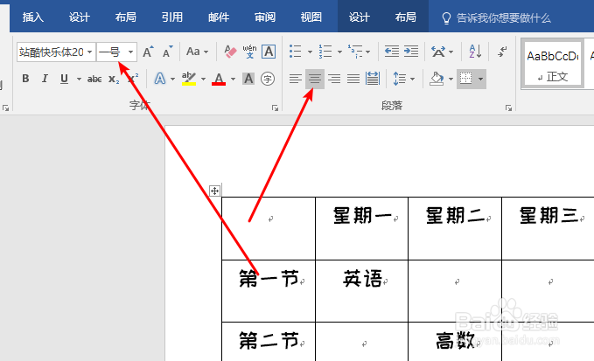Increase paragraph indent icon
594x361 pixels.
point(411,52)
